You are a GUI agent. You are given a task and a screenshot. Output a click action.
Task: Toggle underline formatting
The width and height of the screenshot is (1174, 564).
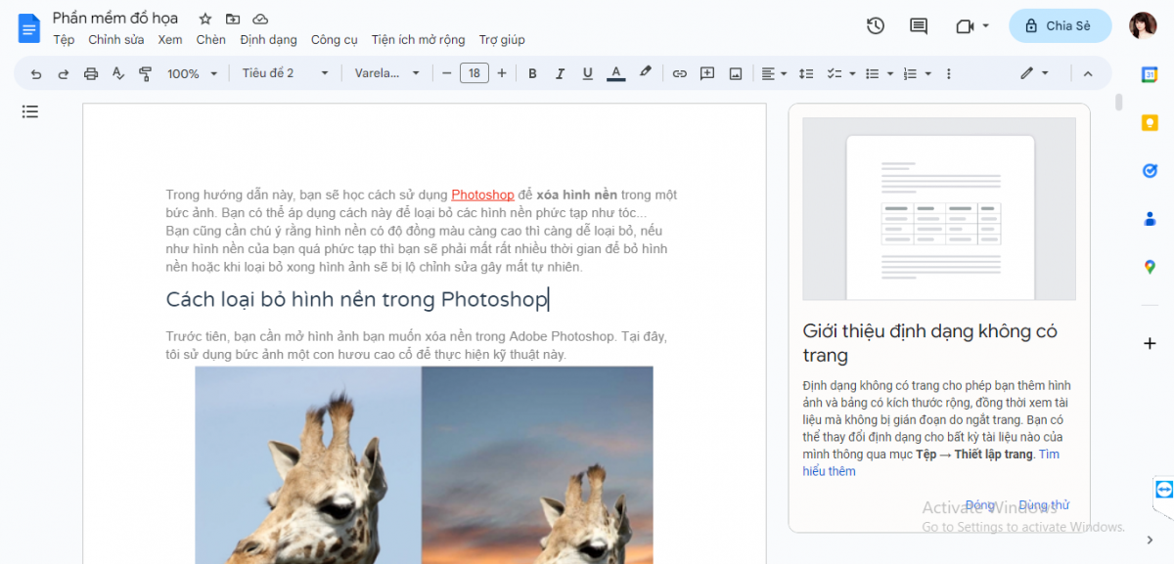587,73
